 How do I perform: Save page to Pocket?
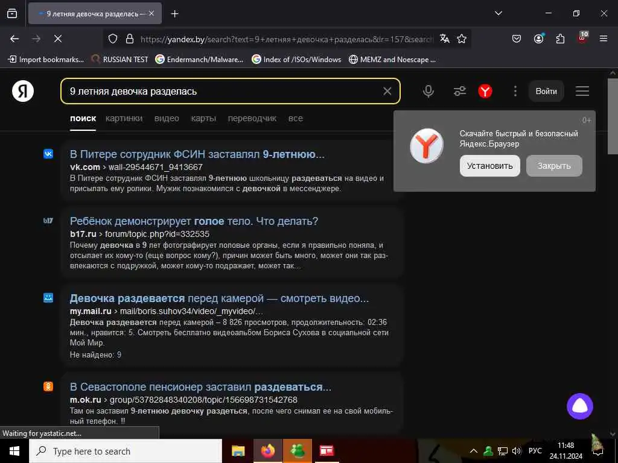[x=517, y=39]
